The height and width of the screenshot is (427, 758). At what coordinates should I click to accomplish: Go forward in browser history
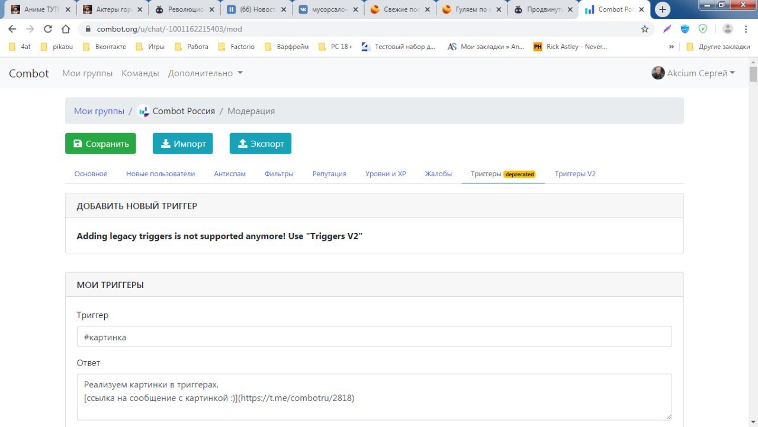click(x=30, y=29)
